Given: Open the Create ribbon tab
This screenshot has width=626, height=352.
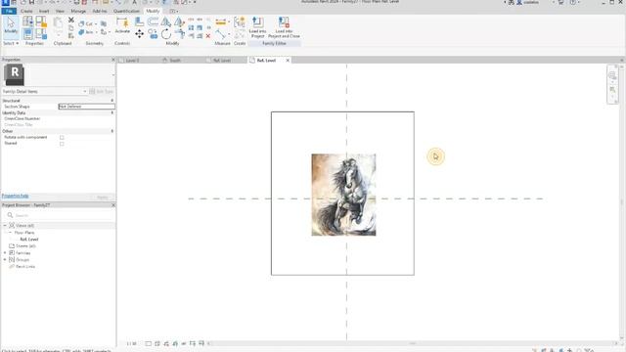Looking at the screenshot, I should pos(26,11).
